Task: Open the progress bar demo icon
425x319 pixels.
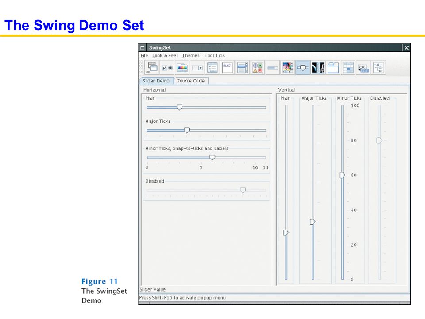Action: pyautogui.click(x=273, y=67)
